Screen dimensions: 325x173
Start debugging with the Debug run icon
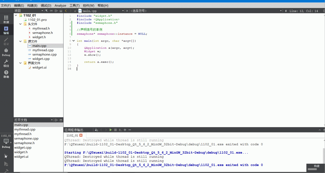(6, 164)
